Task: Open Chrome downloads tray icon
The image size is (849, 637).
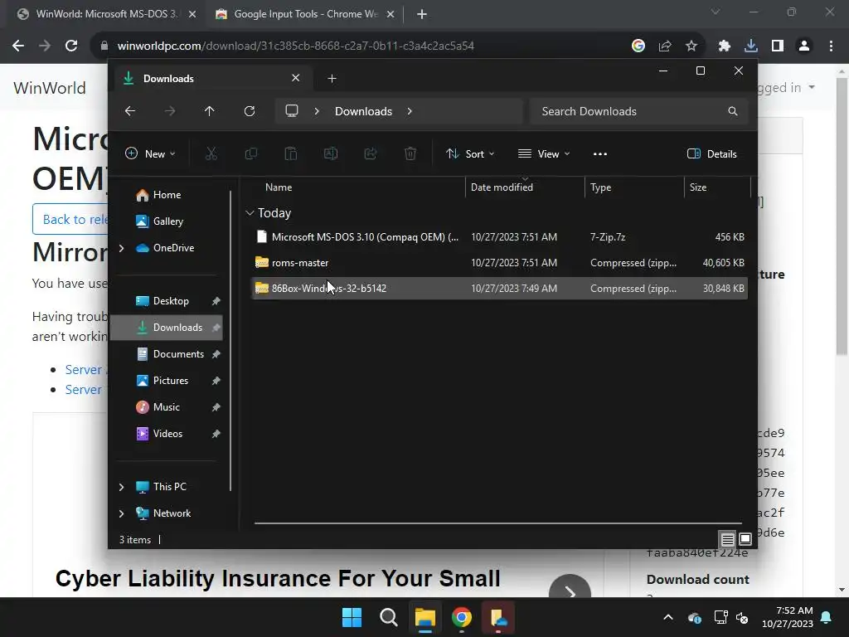Action: coord(751,46)
